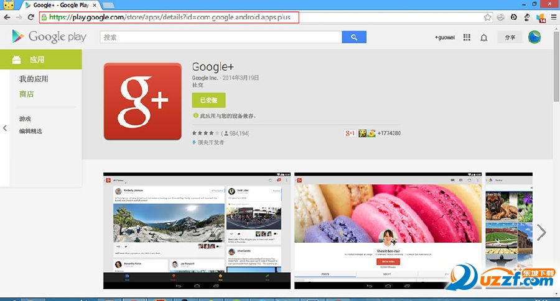The width and height of the screenshot is (560, 301).
Task: Go to 我的应用 in sidebar
Action: point(34,79)
